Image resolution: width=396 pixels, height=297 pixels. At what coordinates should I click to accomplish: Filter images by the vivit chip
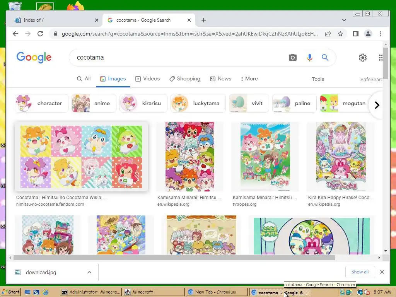(249, 103)
